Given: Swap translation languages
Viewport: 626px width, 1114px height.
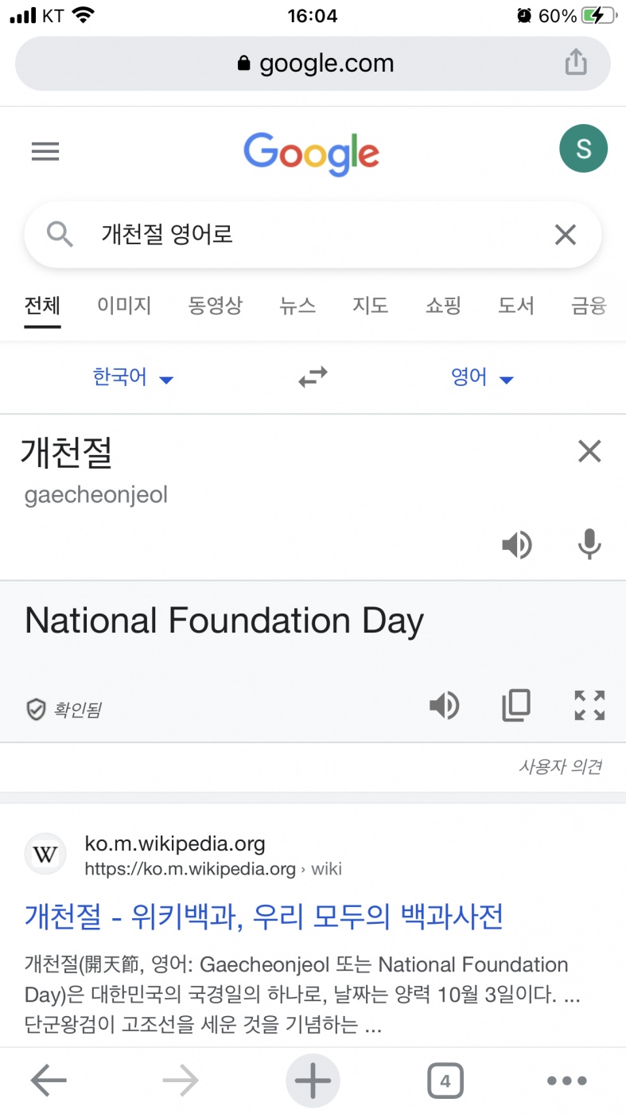Looking at the screenshot, I should pyautogui.click(x=313, y=377).
